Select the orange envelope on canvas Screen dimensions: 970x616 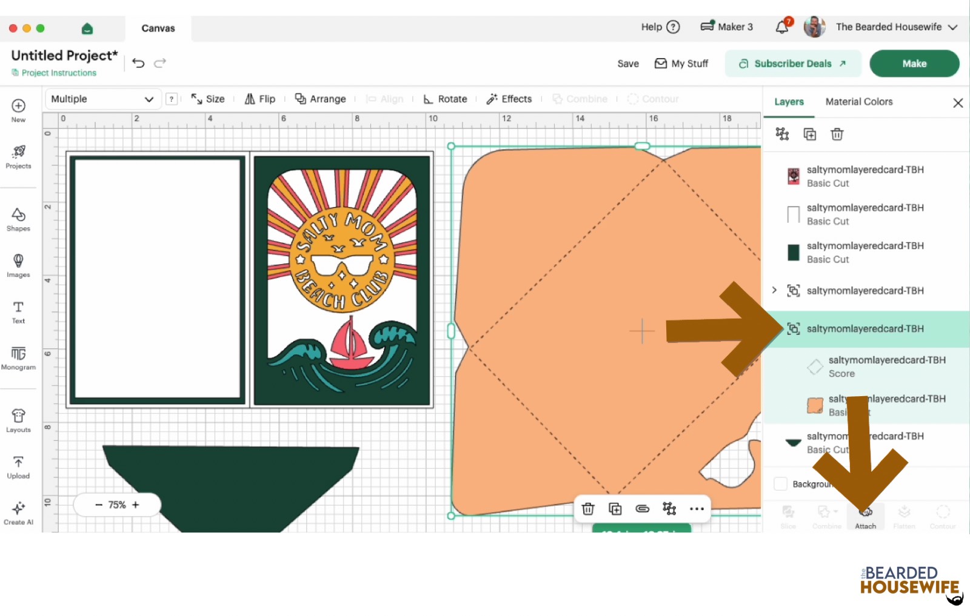coord(606,330)
